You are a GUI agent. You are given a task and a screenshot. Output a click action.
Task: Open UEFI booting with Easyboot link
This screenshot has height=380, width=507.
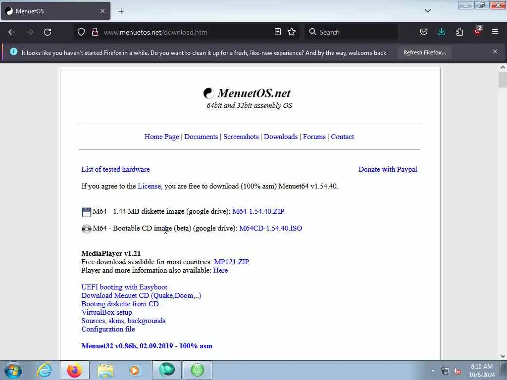[x=124, y=287]
